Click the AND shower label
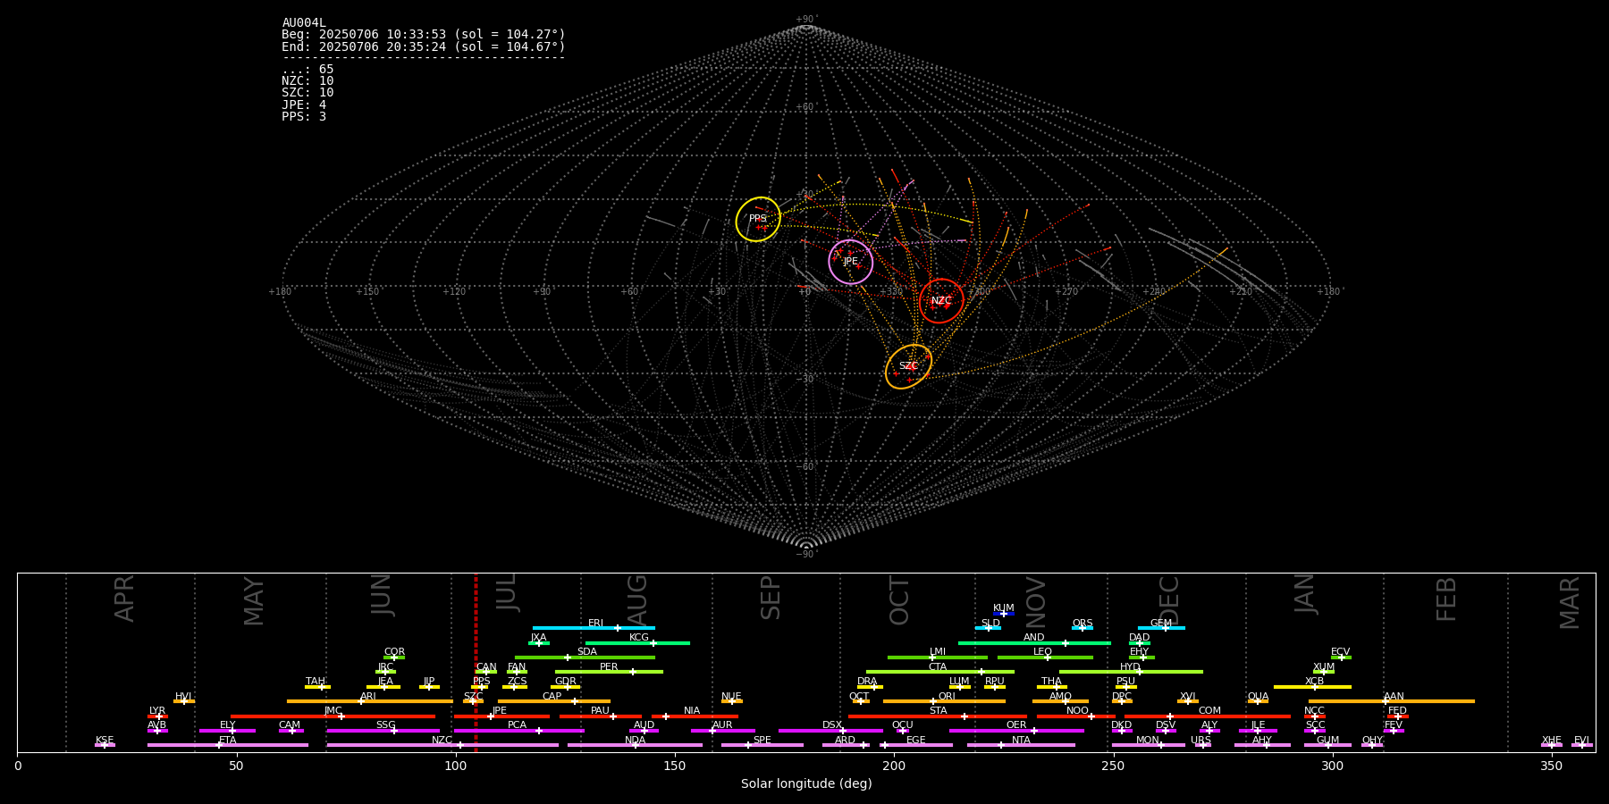 (1034, 638)
